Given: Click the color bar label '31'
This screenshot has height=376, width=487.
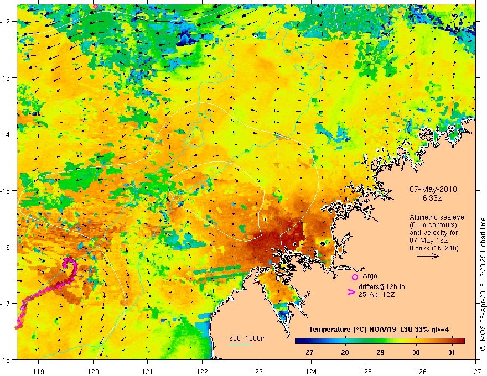Looking at the screenshot, I should coord(451,352).
